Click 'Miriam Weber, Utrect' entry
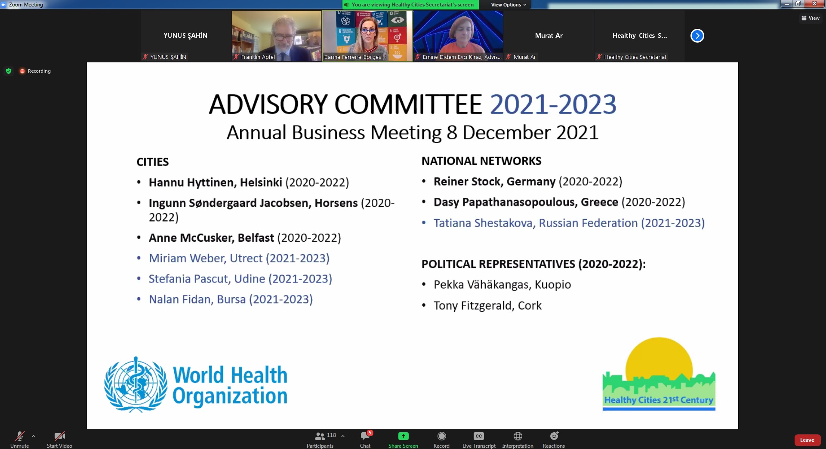The height and width of the screenshot is (449, 826). tap(239, 258)
